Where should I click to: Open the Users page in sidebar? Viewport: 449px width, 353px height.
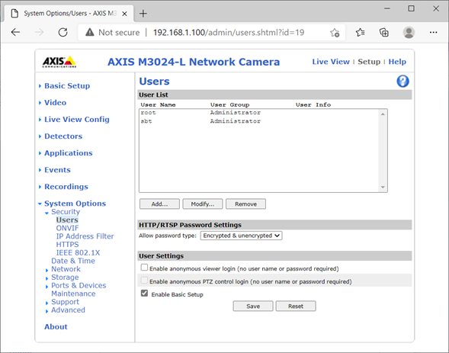pos(67,220)
